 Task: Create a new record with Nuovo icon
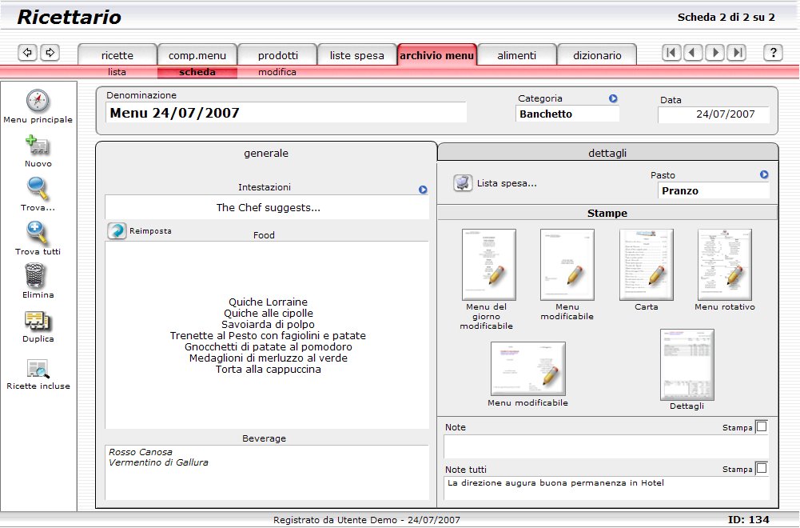click(x=38, y=146)
